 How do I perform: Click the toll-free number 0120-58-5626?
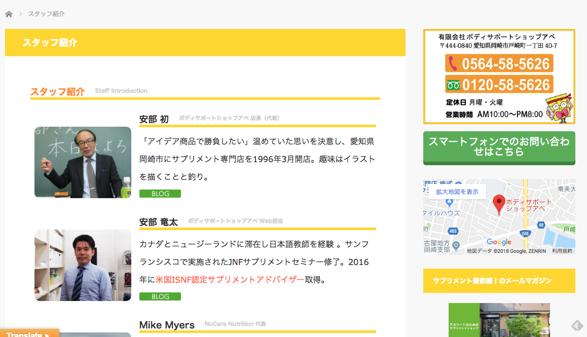(499, 84)
